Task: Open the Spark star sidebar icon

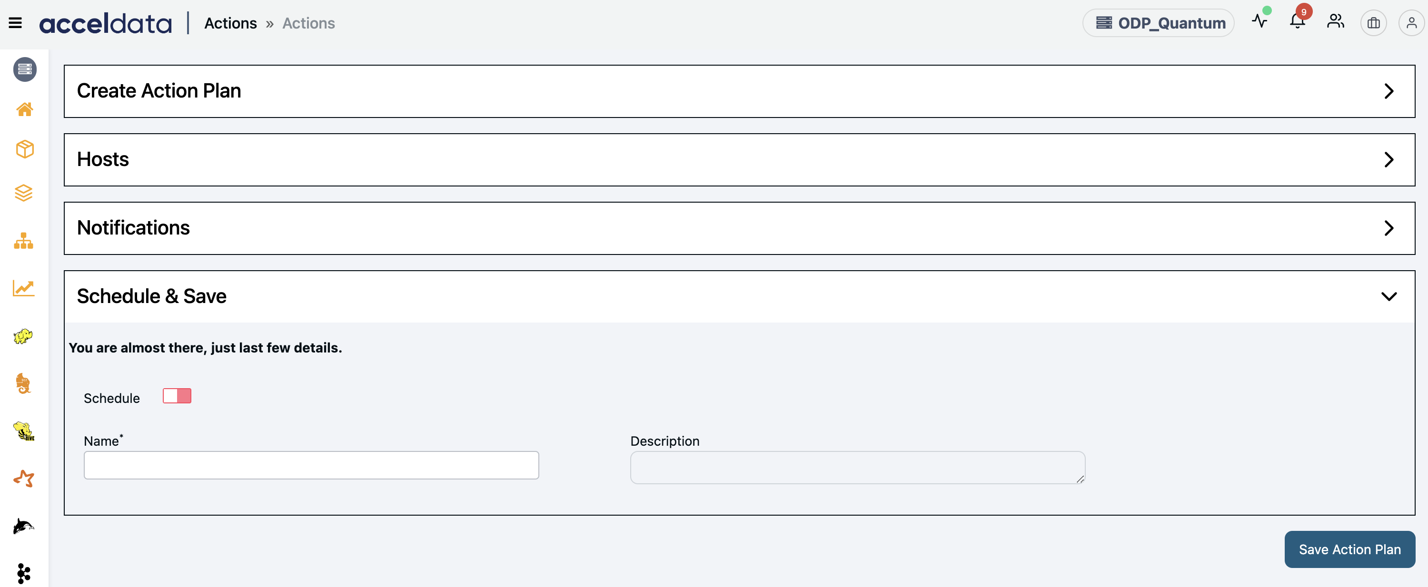Action: pyautogui.click(x=24, y=479)
